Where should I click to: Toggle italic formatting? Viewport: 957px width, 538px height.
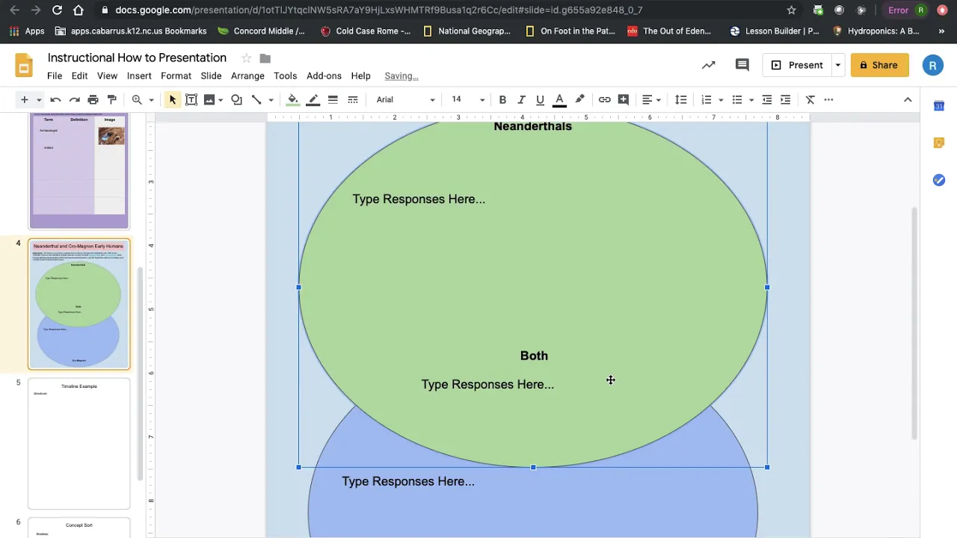pos(521,99)
